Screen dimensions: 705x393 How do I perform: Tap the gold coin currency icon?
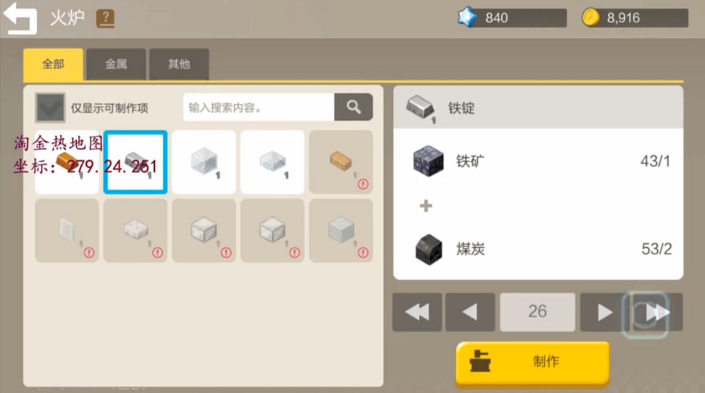point(591,18)
